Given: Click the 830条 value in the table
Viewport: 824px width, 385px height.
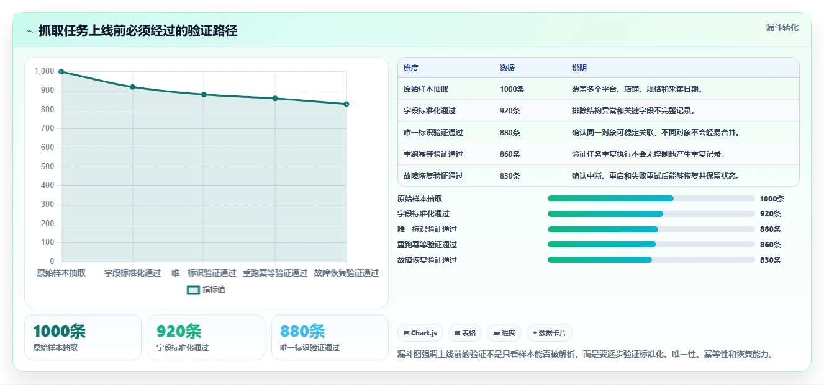Looking at the screenshot, I should click(510, 176).
